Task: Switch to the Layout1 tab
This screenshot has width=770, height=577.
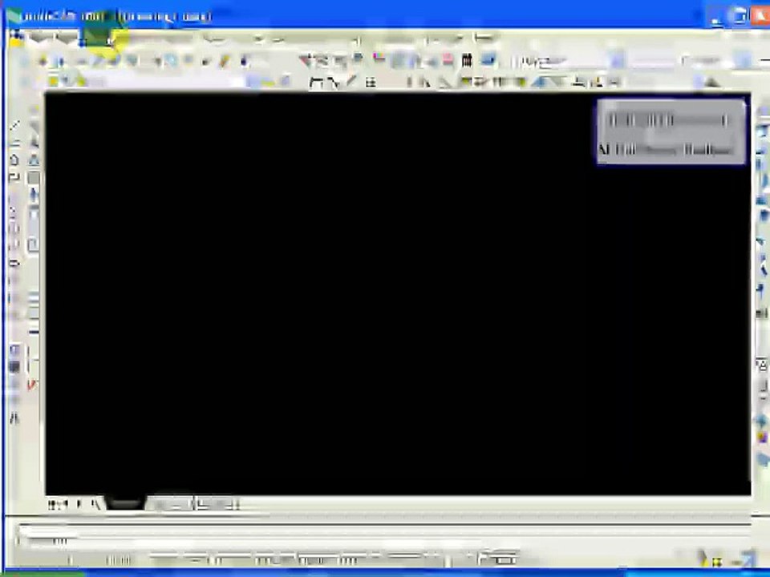Action: (172, 504)
